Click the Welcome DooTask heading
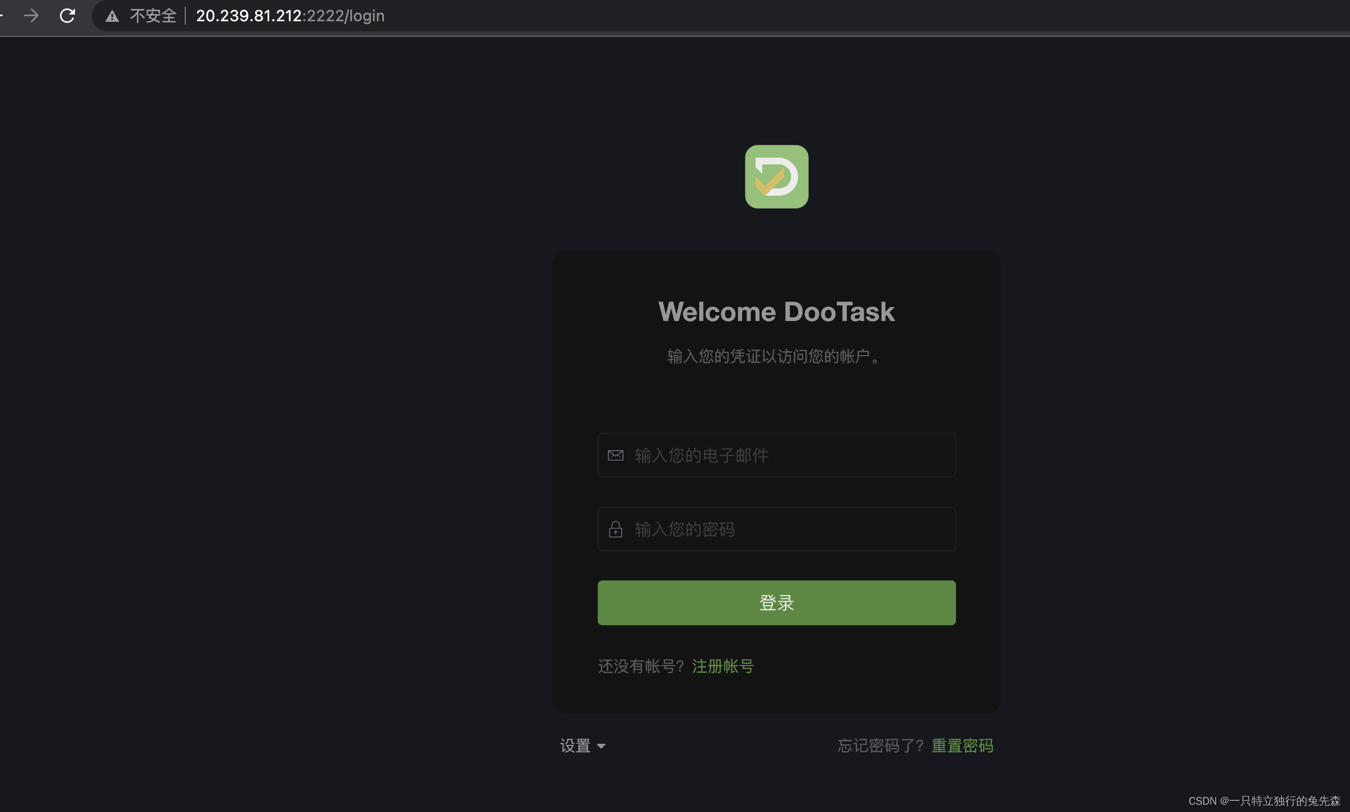This screenshot has height=812, width=1350. pyautogui.click(x=776, y=311)
